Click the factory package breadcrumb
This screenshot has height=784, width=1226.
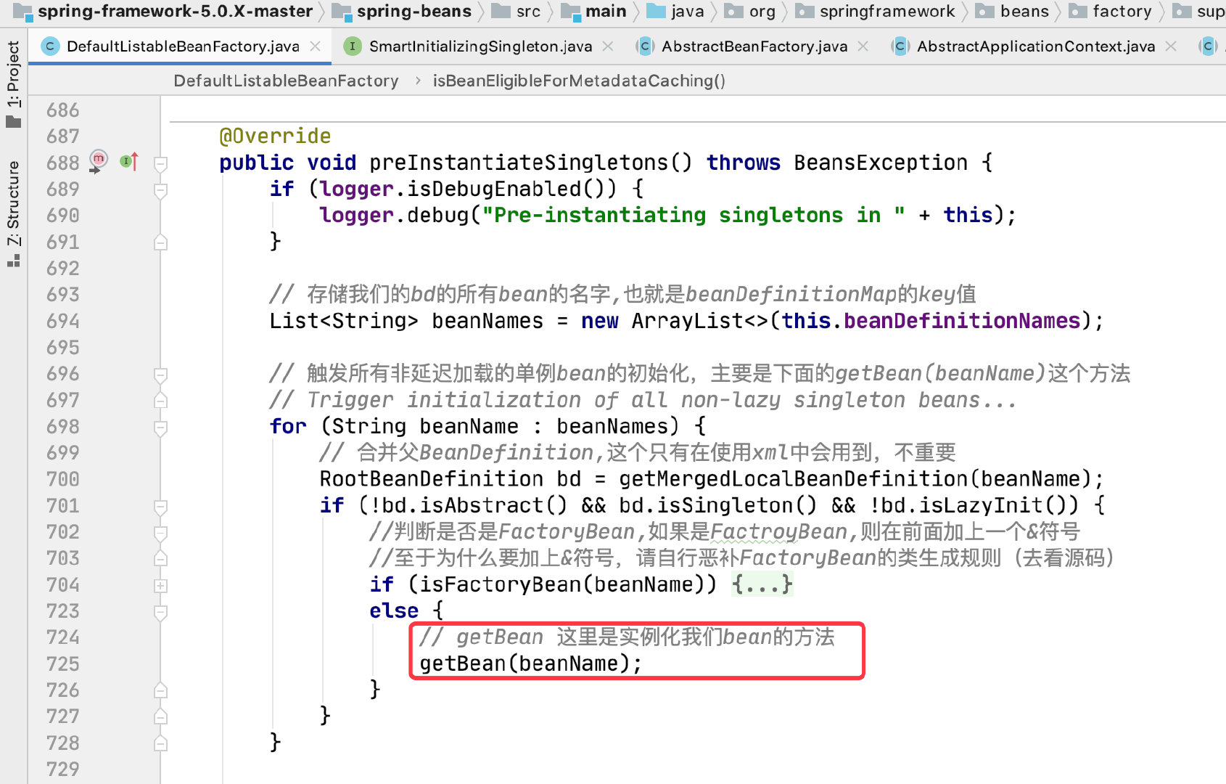tap(1122, 12)
